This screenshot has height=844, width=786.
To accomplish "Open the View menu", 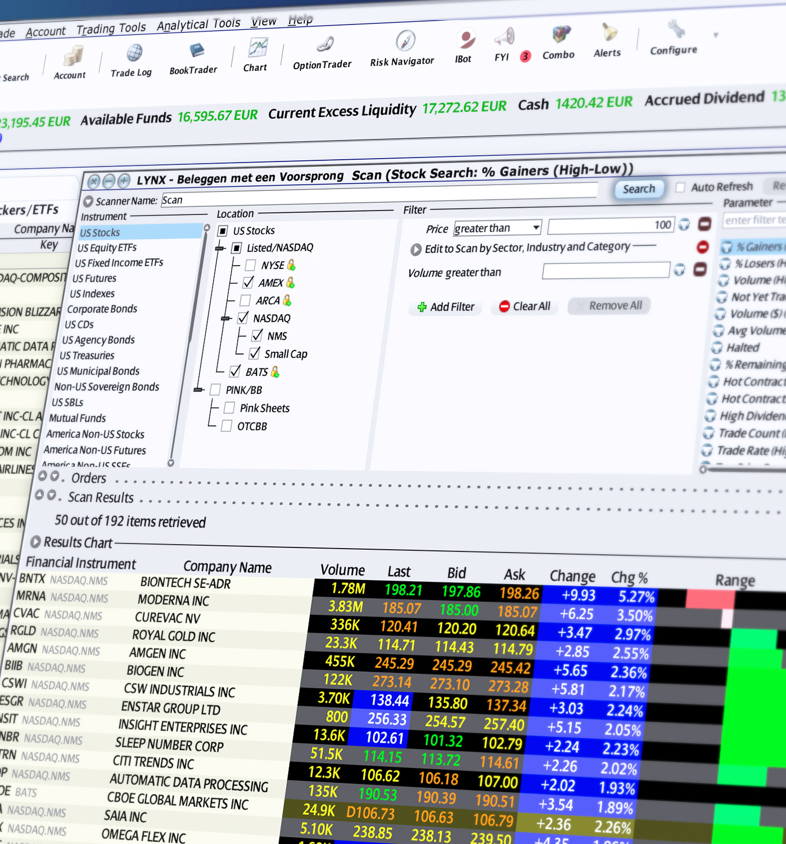I will 264,21.
